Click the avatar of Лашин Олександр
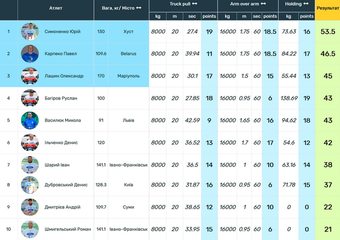 pos(29,76)
